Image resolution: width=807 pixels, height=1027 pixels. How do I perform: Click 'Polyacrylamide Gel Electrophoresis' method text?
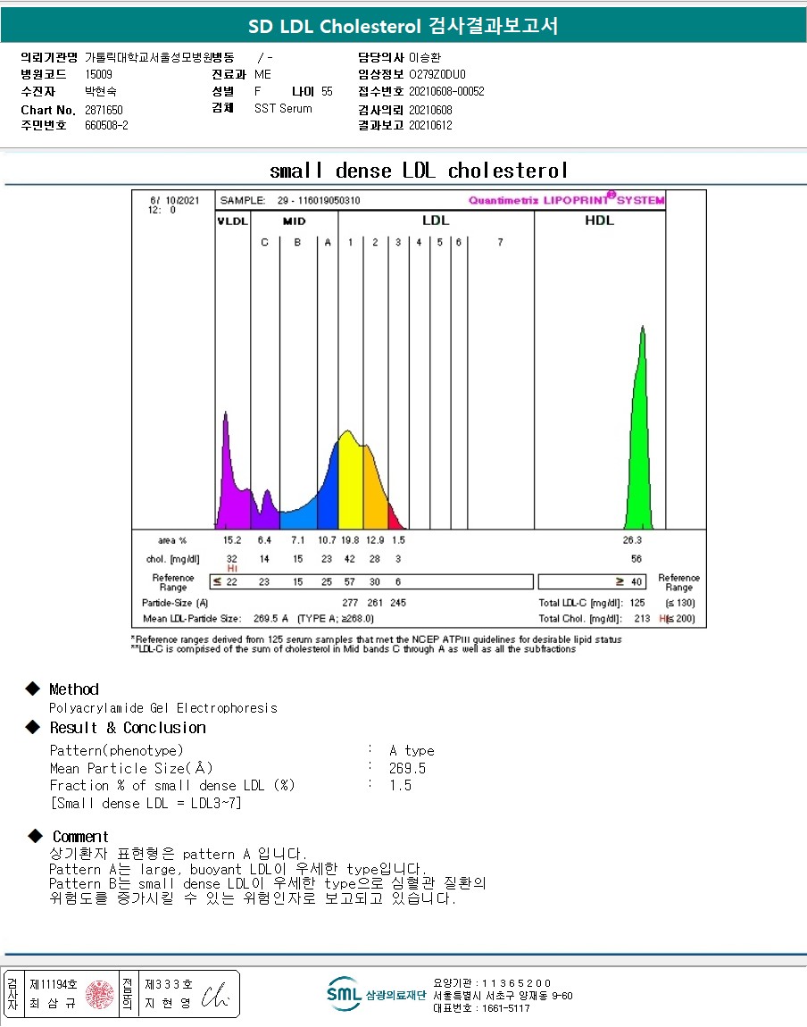(x=163, y=708)
